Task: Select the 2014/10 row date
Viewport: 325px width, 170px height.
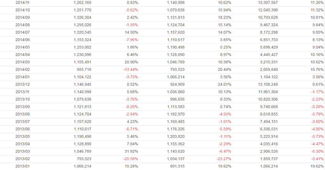Action: [23, 10]
